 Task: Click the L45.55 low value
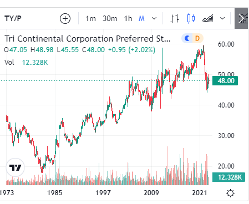click(x=68, y=50)
